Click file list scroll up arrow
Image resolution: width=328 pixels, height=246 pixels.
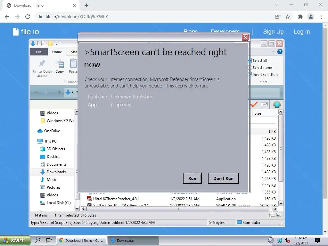point(281,112)
